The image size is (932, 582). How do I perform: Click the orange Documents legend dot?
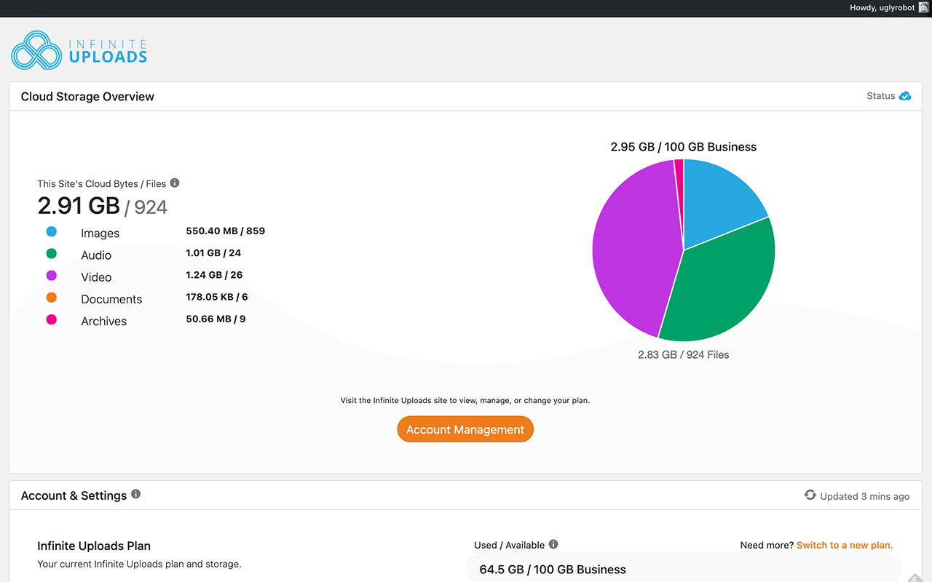click(x=52, y=298)
